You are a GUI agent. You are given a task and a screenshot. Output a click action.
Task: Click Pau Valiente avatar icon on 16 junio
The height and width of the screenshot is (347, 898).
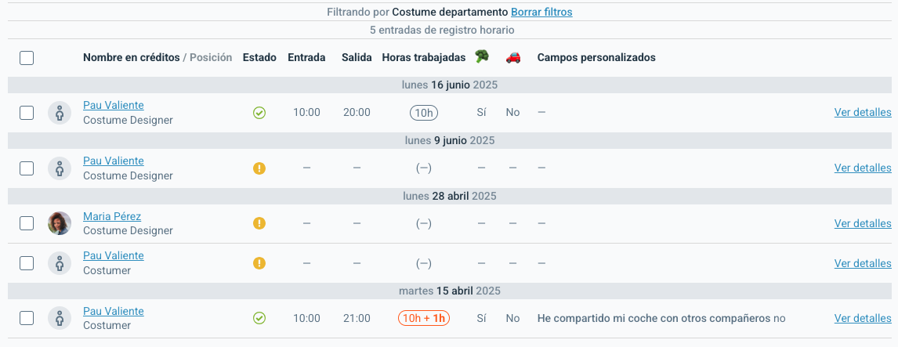click(60, 113)
